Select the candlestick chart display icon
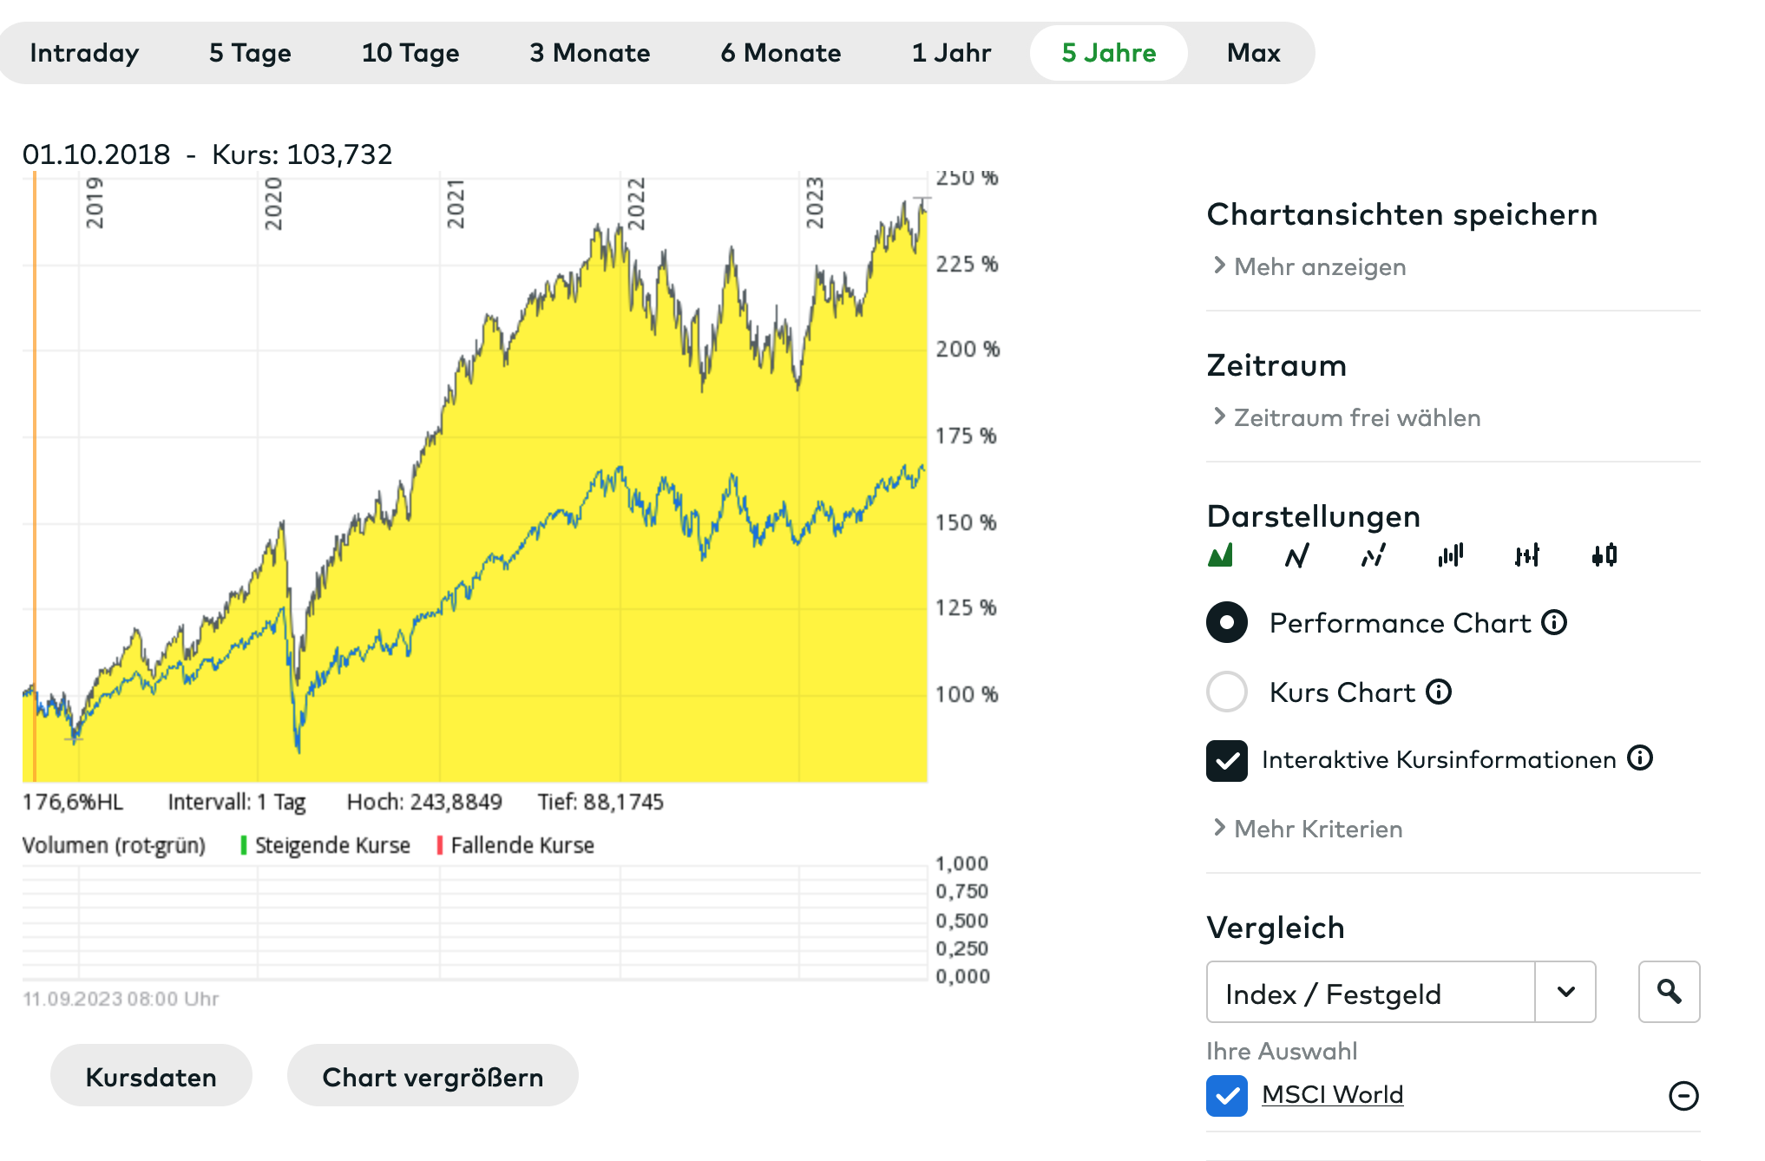 click(1604, 555)
